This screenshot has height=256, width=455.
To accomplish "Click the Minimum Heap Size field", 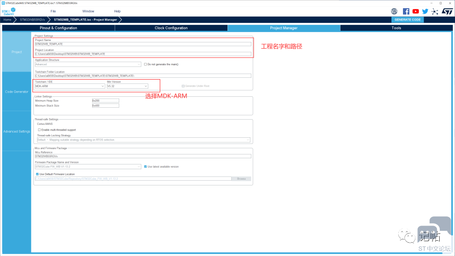I will 105,101.
